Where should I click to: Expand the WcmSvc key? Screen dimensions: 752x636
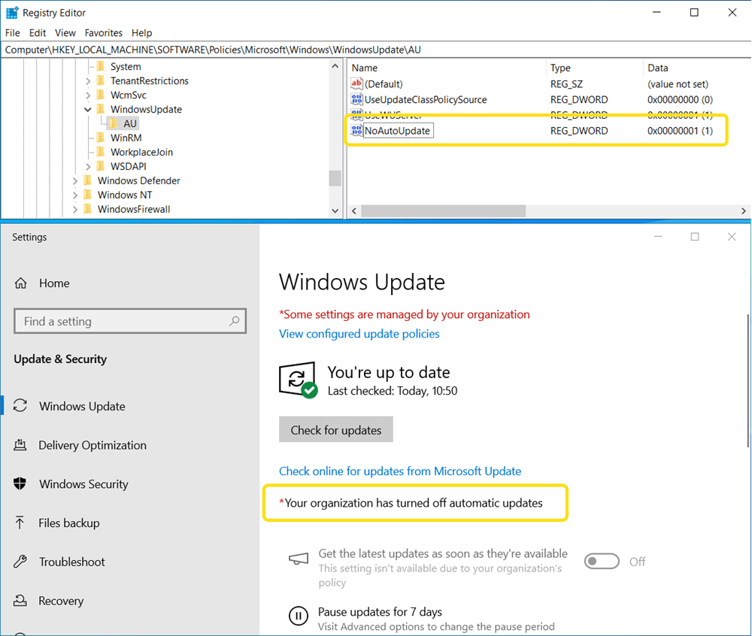(88, 95)
